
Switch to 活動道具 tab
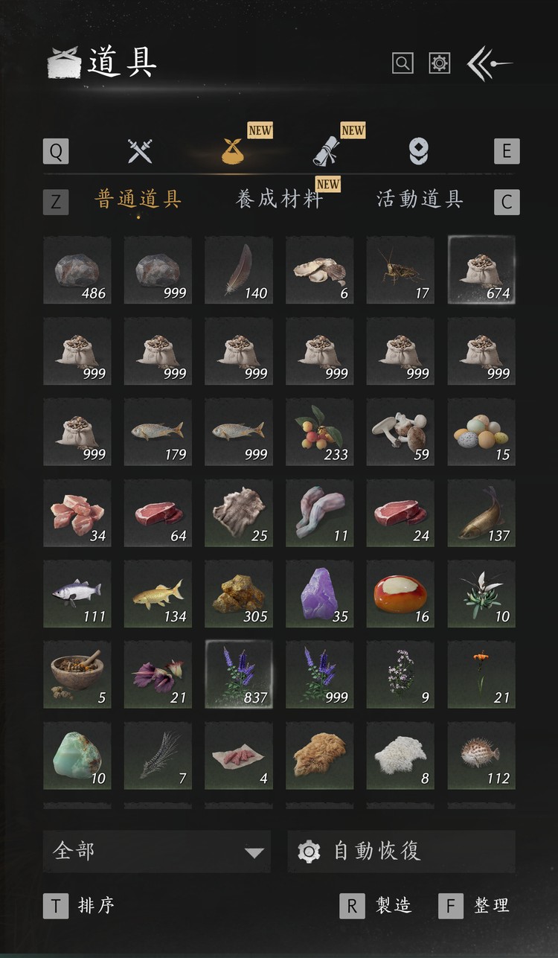click(x=420, y=199)
